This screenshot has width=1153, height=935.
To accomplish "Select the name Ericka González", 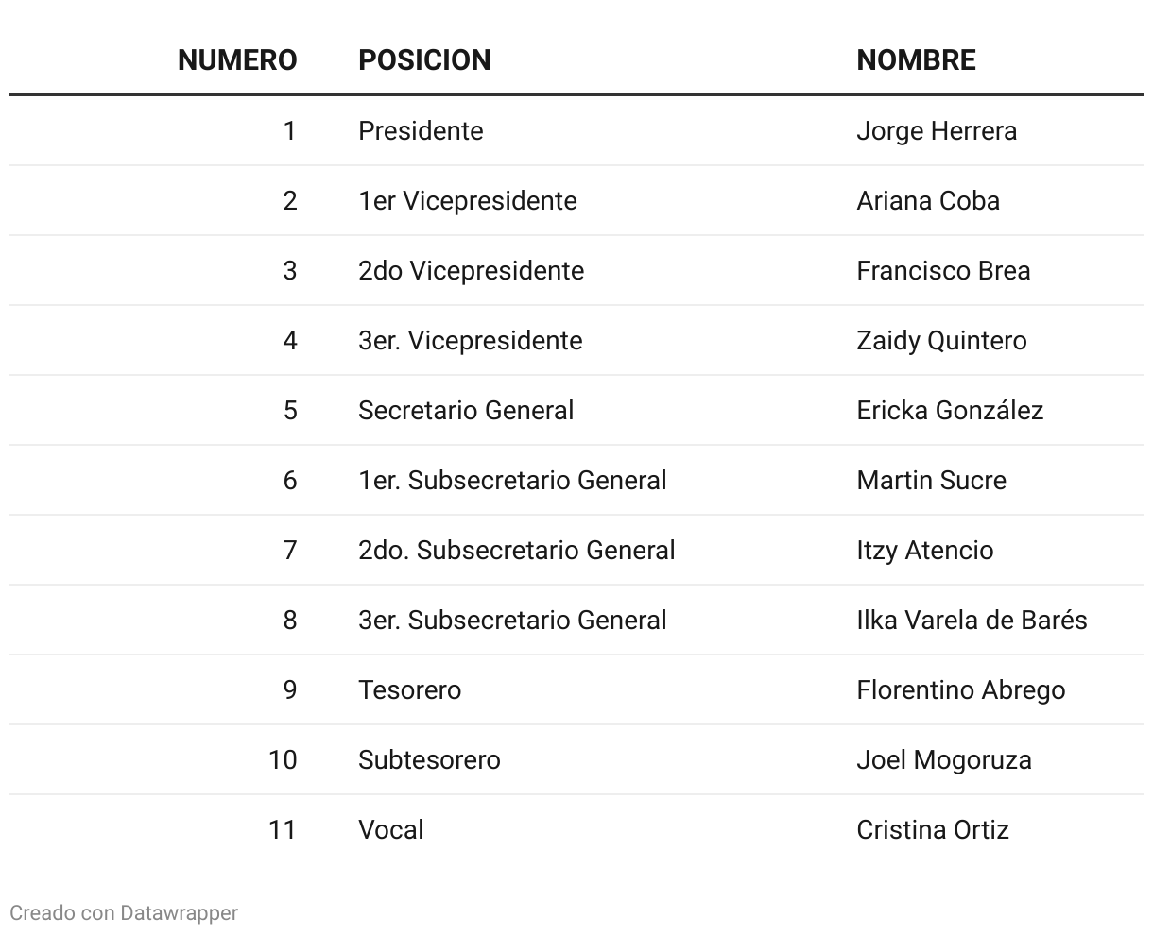I will [x=949, y=410].
